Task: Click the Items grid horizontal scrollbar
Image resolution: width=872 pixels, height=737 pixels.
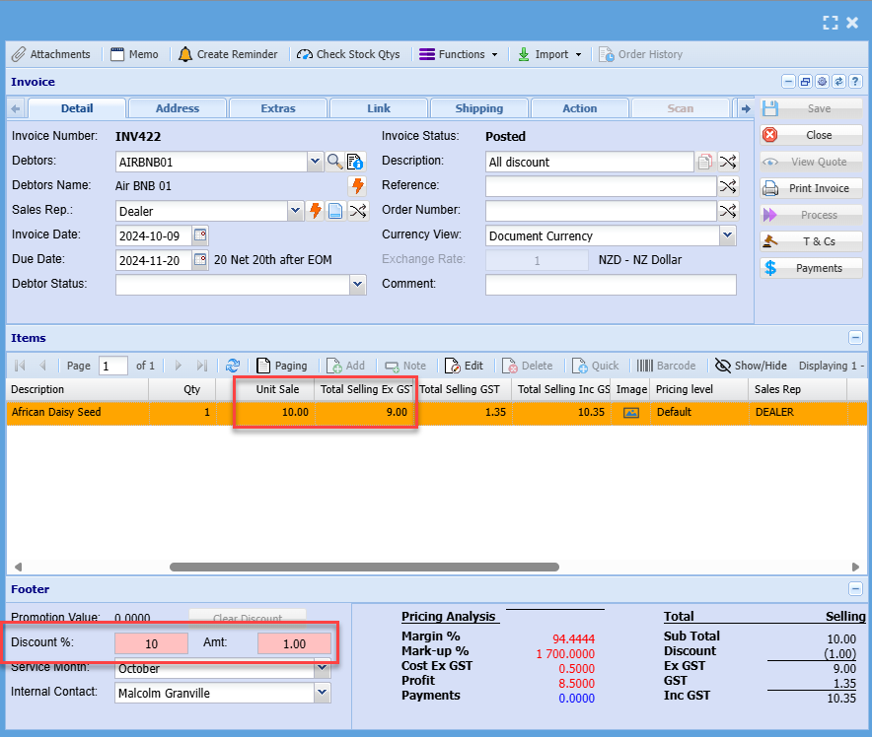Action: pos(364,568)
